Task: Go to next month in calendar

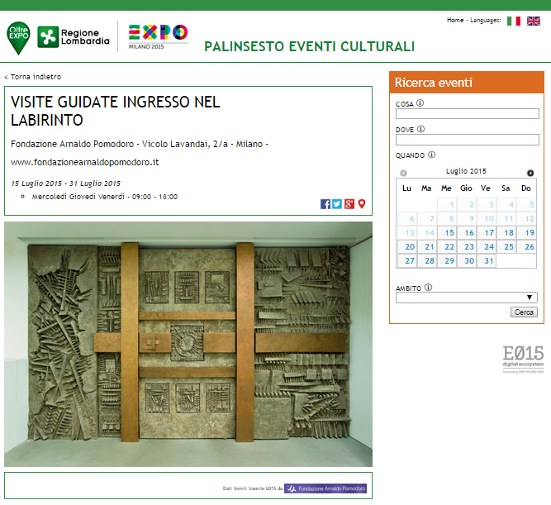Action: pyautogui.click(x=530, y=173)
